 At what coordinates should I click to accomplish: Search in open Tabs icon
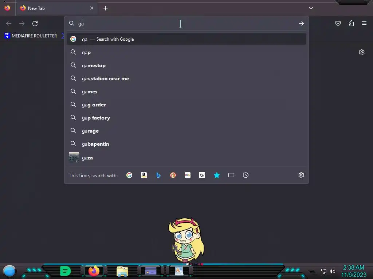click(231, 175)
